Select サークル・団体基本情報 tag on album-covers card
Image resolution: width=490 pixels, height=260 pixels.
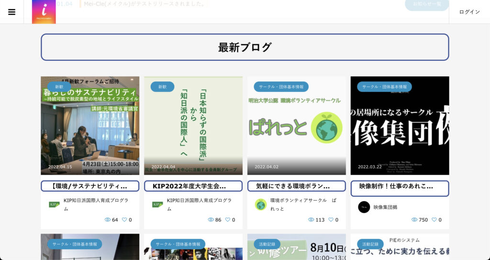[178, 244]
